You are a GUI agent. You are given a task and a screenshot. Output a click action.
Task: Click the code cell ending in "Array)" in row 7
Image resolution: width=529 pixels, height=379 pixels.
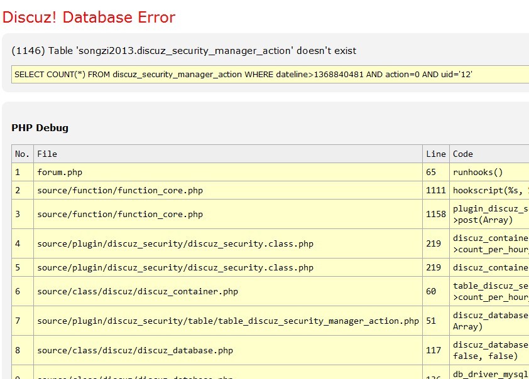pyautogui.click(x=489, y=321)
